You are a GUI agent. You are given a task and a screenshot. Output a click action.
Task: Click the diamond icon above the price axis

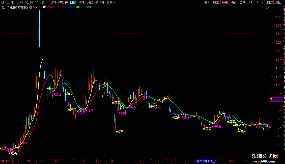[263, 8]
